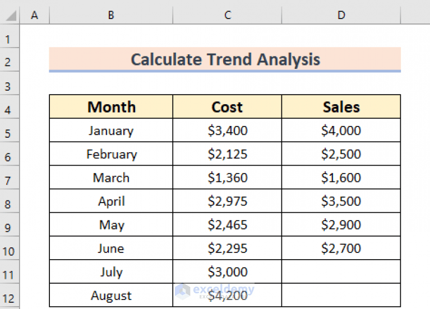Select the $2,500 sales cell
Screen dimensions: 430x309
tap(341, 154)
